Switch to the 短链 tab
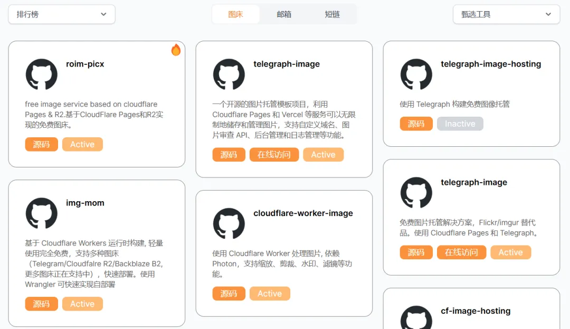 332,15
